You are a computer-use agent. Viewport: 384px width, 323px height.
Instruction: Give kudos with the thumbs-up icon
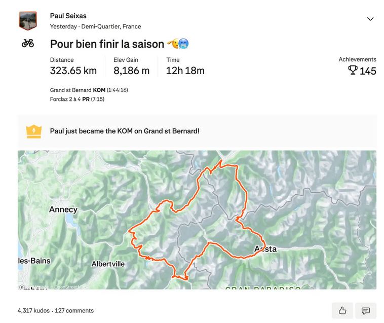tap(342, 311)
